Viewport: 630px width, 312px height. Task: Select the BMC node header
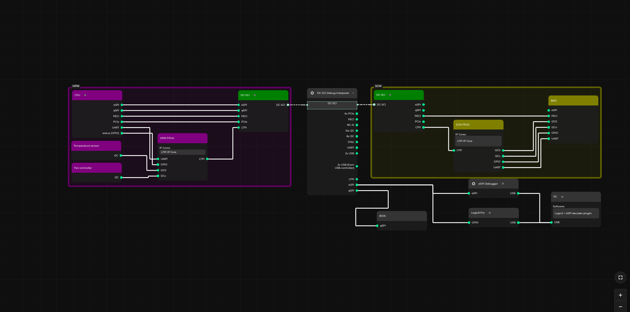573,101
